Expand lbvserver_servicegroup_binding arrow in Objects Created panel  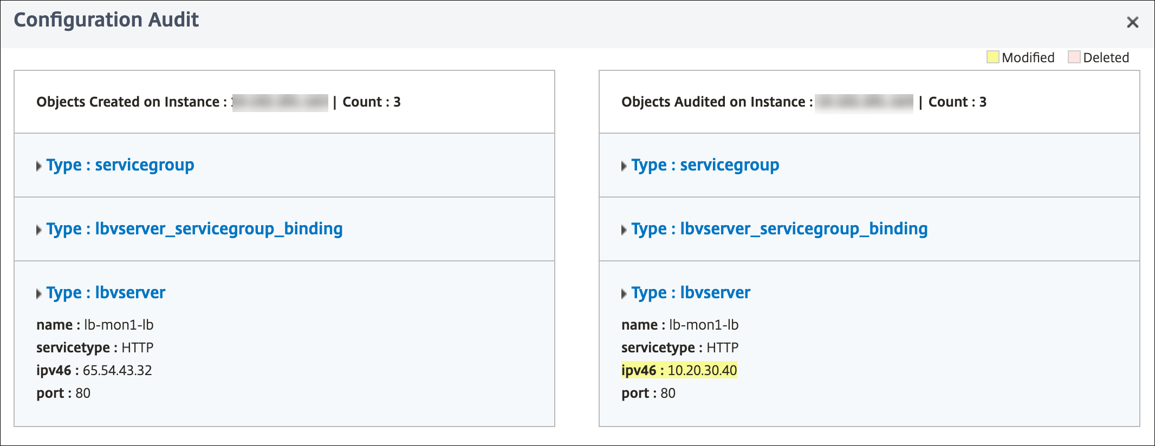[38, 230]
